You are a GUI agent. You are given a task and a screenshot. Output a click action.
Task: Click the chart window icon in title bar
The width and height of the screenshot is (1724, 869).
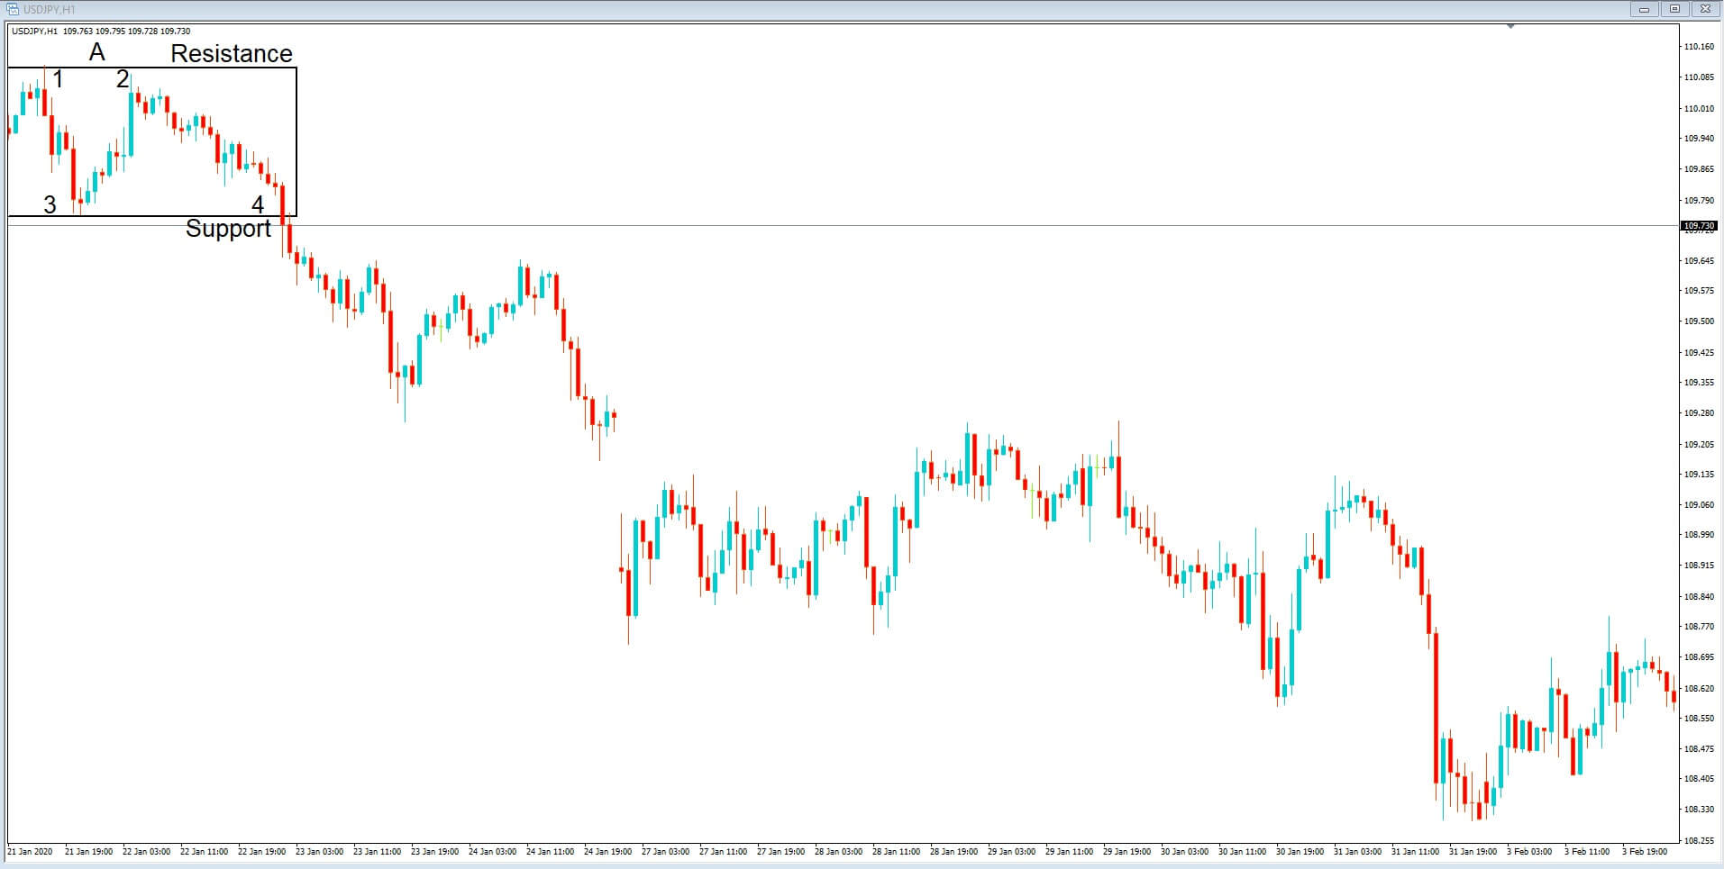pyautogui.click(x=13, y=9)
